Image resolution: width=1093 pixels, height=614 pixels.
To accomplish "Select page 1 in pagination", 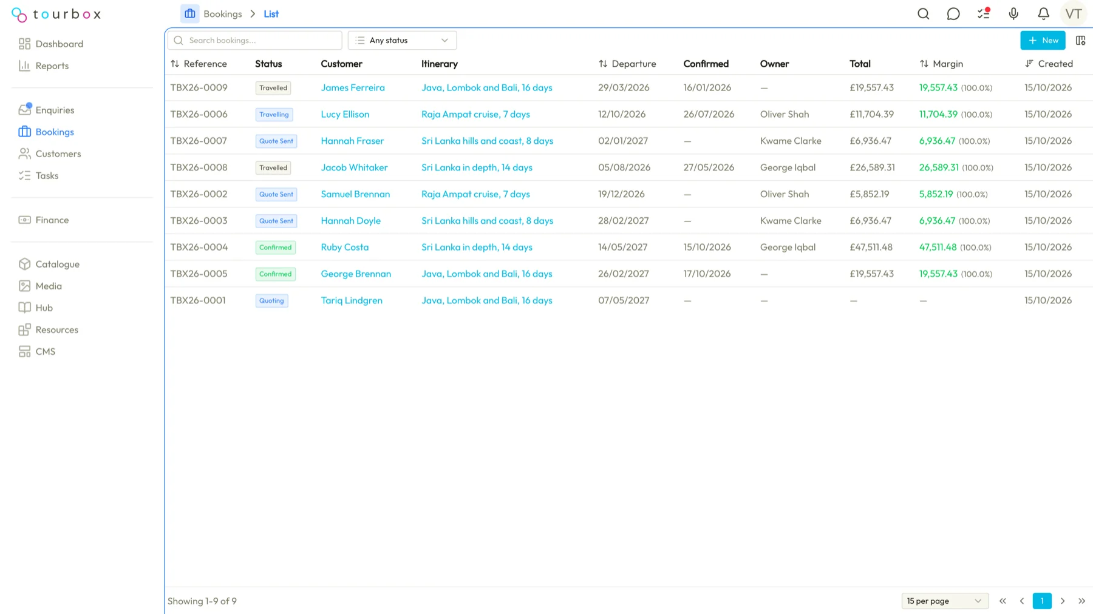I will 1042,601.
